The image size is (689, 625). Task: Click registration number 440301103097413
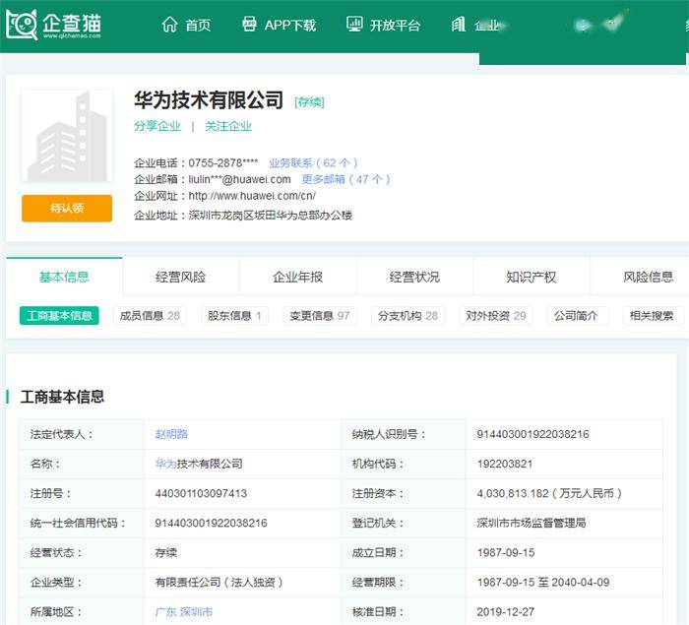(x=201, y=493)
